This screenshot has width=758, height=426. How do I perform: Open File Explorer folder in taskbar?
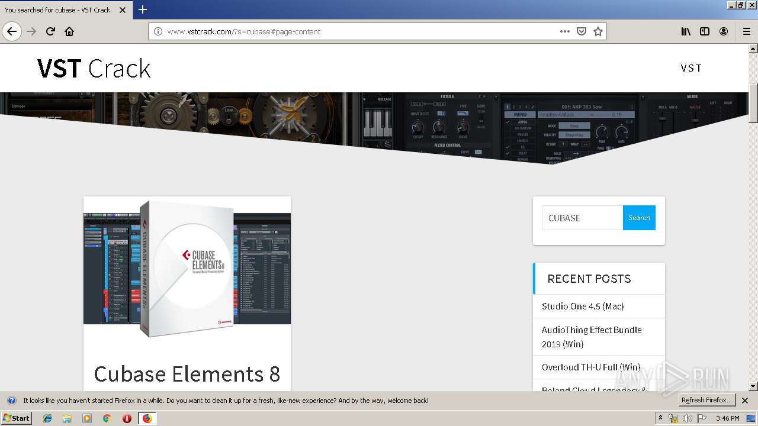pos(67,418)
